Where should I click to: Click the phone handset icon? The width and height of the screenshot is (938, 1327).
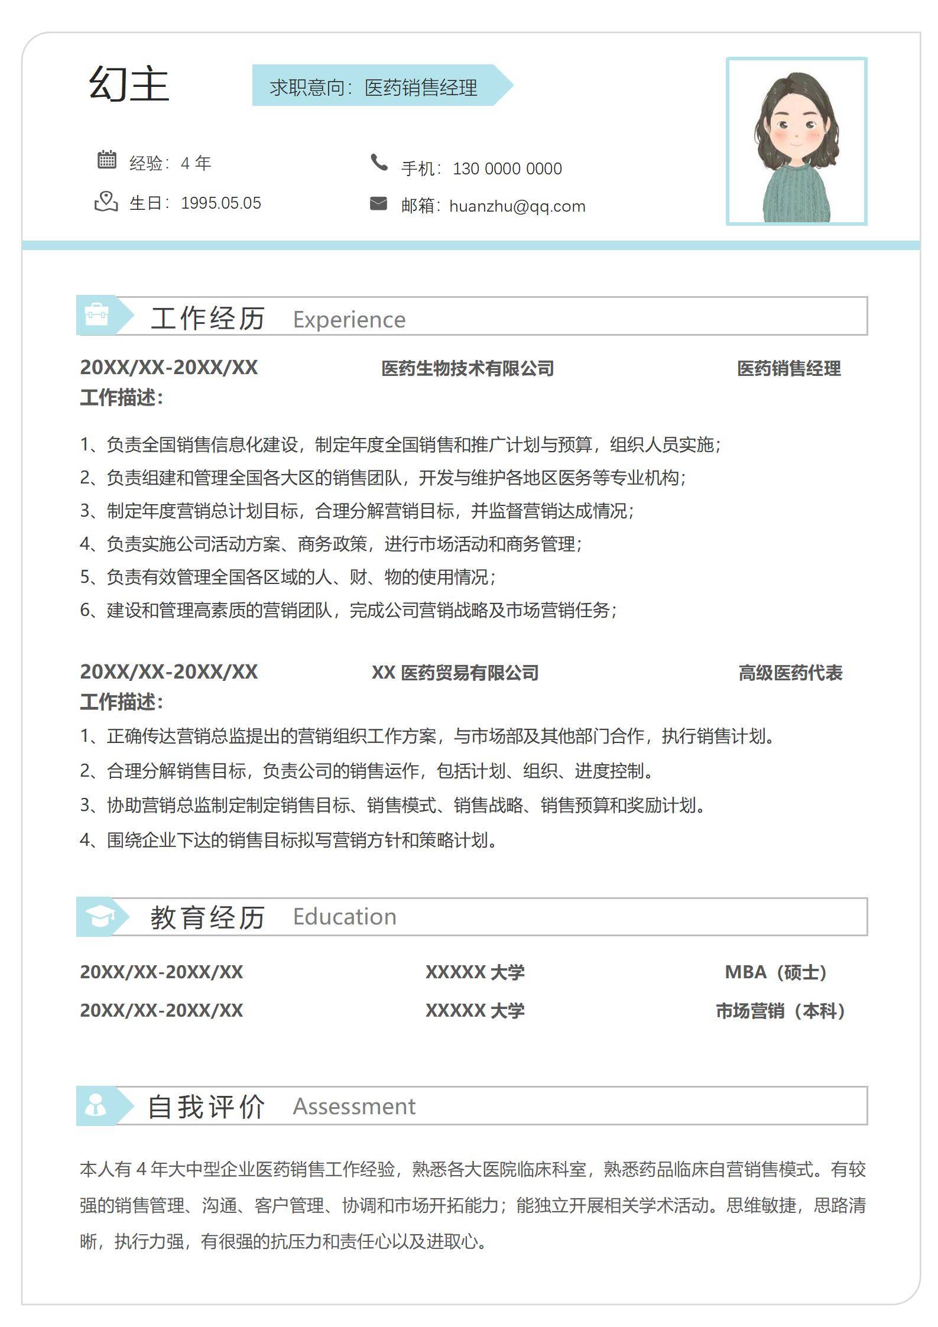(x=378, y=162)
